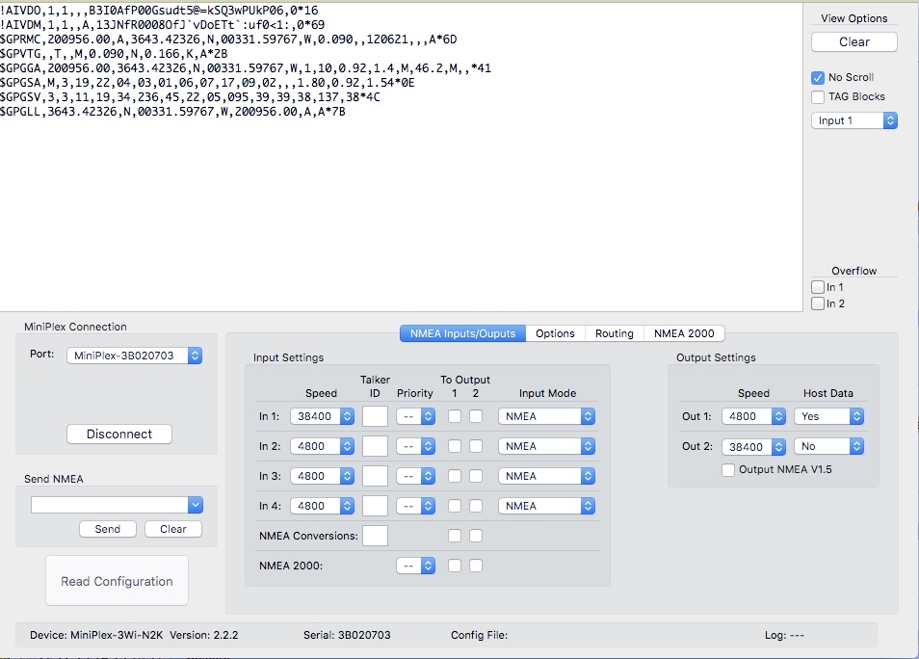Open the In 4 Input Mode dropdown

point(547,506)
